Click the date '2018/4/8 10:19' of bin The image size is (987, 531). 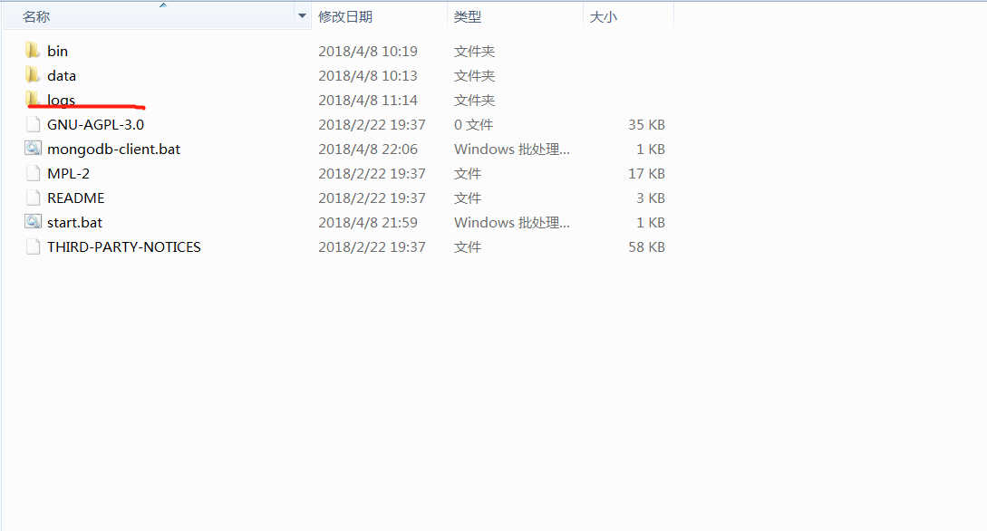click(368, 51)
